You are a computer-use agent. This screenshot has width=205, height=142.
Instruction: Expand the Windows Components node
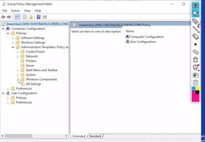[x=18, y=79]
